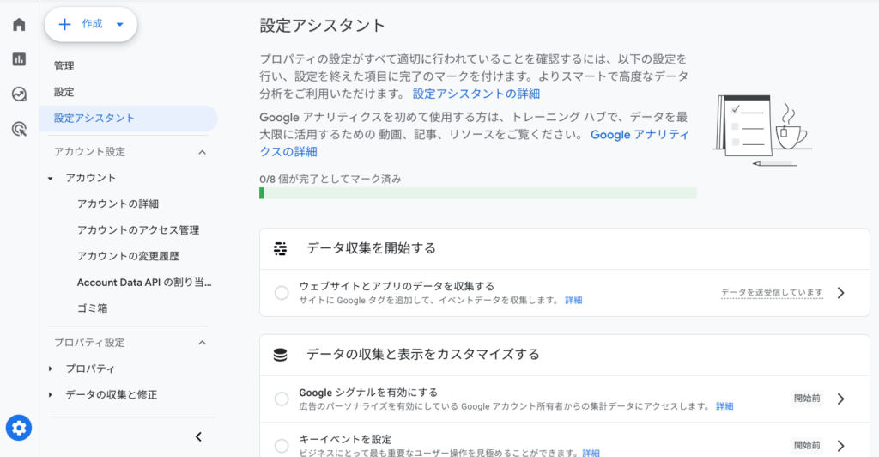Screen dimensions: 879x457
Task: Select 管理 in the sidebar menu
Action: click(x=64, y=65)
